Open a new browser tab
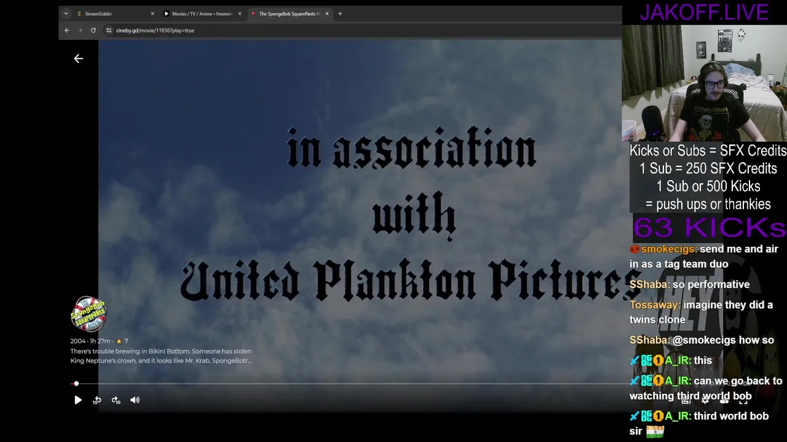Screen dimensions: 787x442 coord(340,14)
